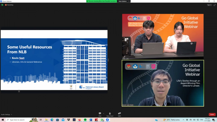Screen dimensions: 217x122
Task: Click the green encryption shield icon
Action: (x=2, y=5)
